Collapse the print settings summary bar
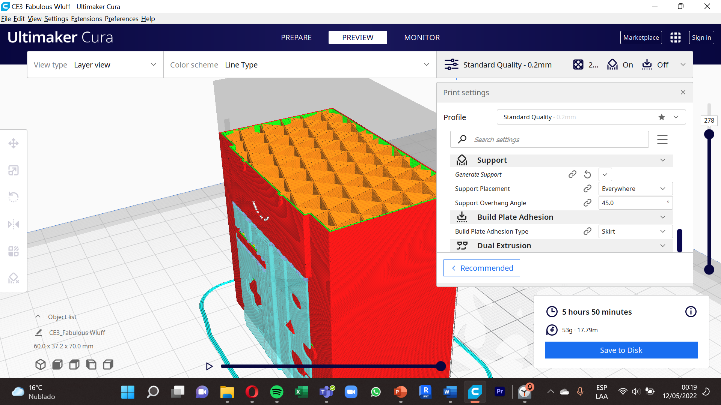Viewport: 721px width, 405px height. tap(683, 64)
